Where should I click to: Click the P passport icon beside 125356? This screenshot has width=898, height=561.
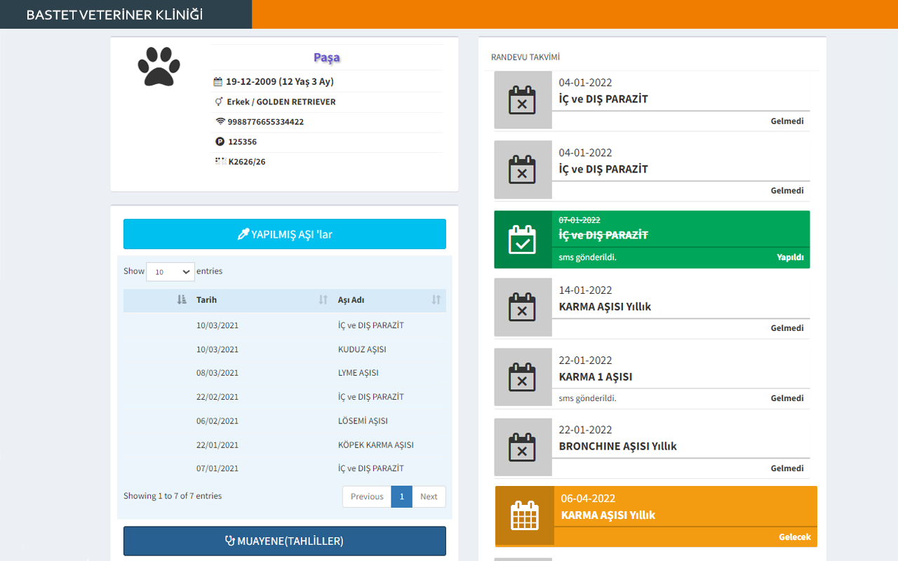click(220, 142)
